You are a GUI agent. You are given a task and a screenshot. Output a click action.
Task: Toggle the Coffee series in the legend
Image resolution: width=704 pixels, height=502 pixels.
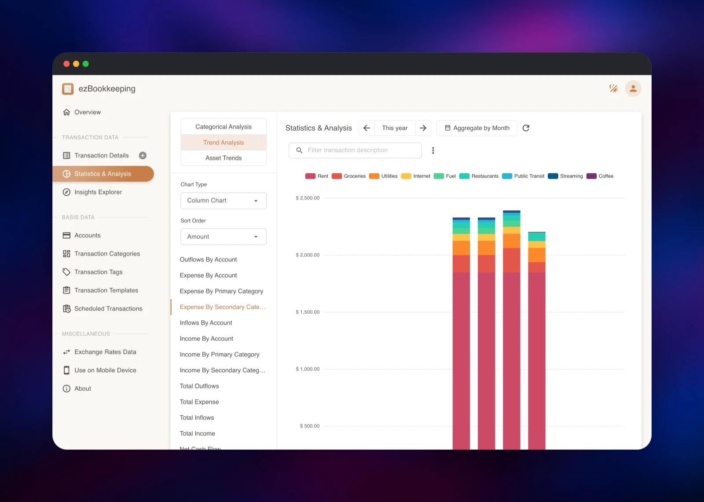[x=600, y=176]
